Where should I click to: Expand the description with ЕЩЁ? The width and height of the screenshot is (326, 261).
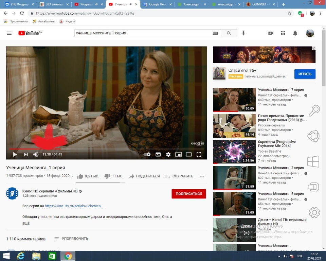26,223
